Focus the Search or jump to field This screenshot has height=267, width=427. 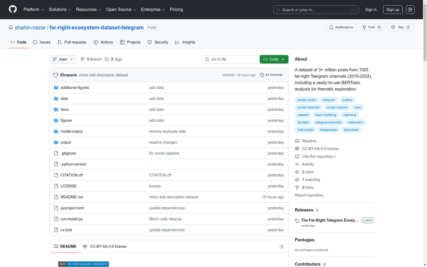pos(316,10)
